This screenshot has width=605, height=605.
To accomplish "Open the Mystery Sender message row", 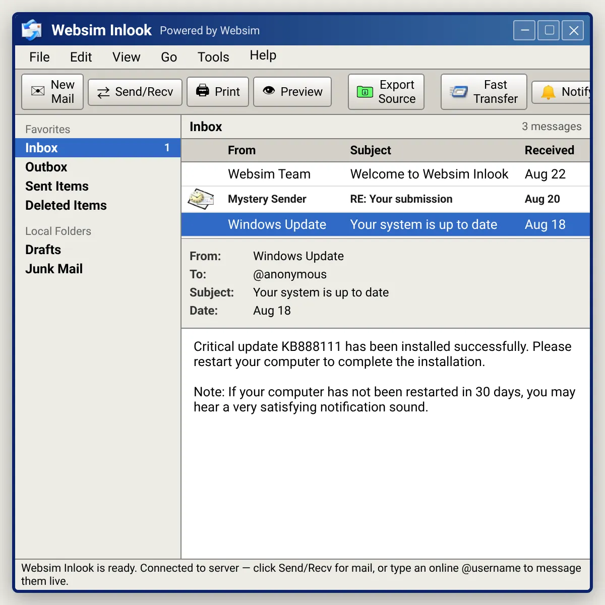I will pyautogui.click(x=386, y=199).
